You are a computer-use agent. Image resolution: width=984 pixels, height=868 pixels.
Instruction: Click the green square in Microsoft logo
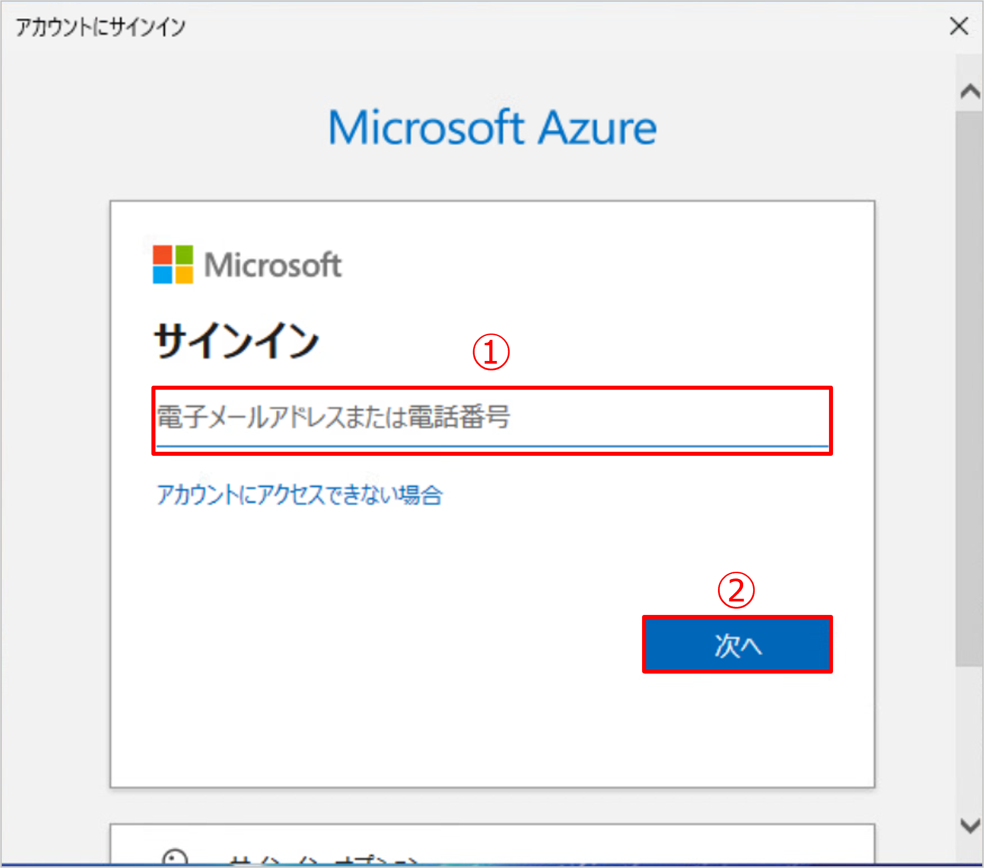[x=184, y=254]
